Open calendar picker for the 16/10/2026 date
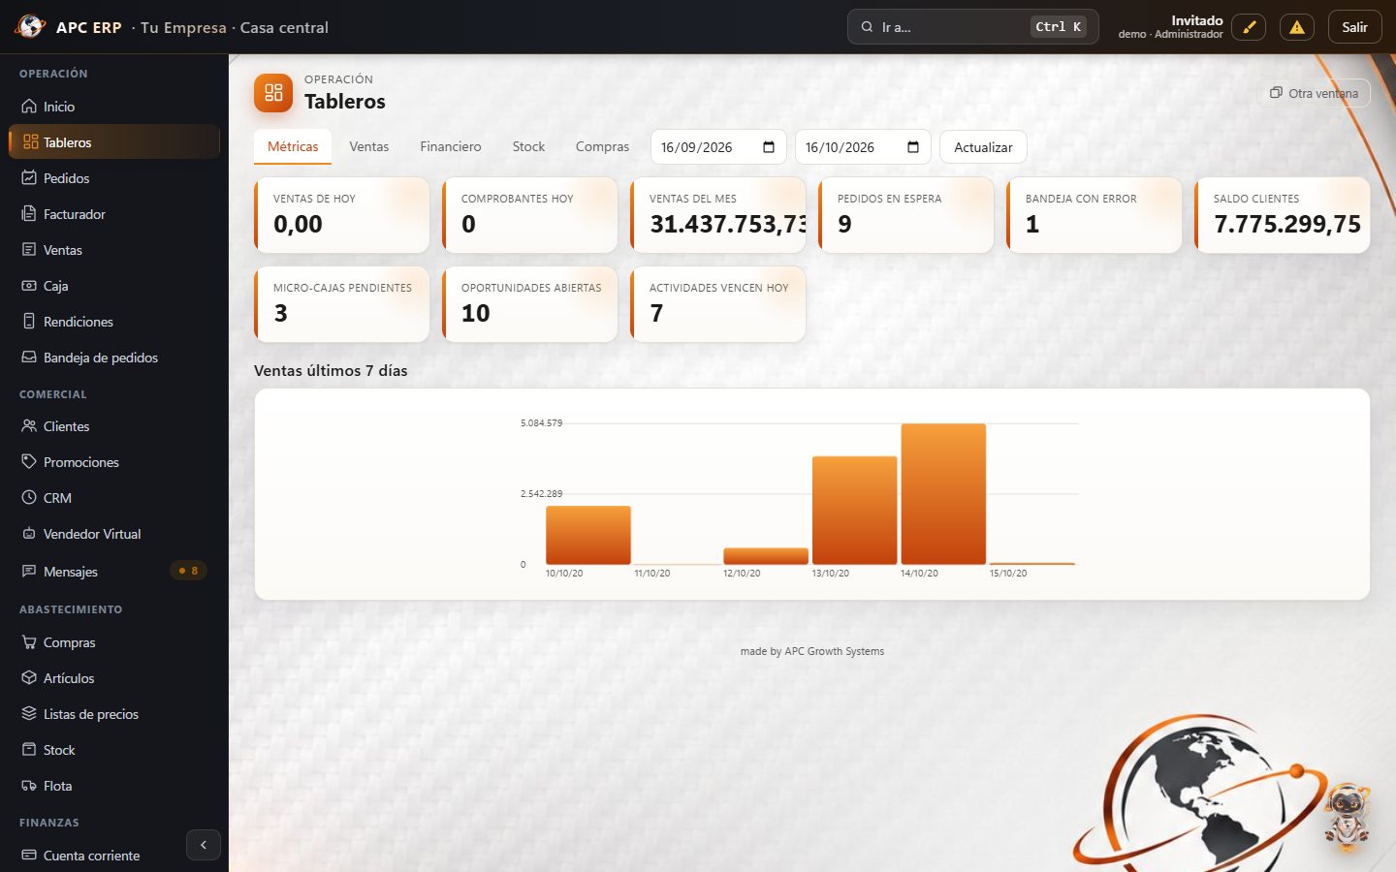Image resolution: width=1396 pixels, height=872 pixels. click(x=913, y=147)
